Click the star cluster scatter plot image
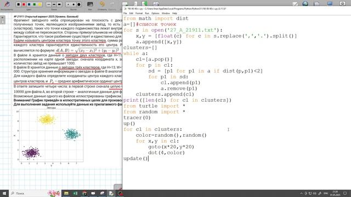The height and width of the screenshot is (197, 351). (49, 136)
